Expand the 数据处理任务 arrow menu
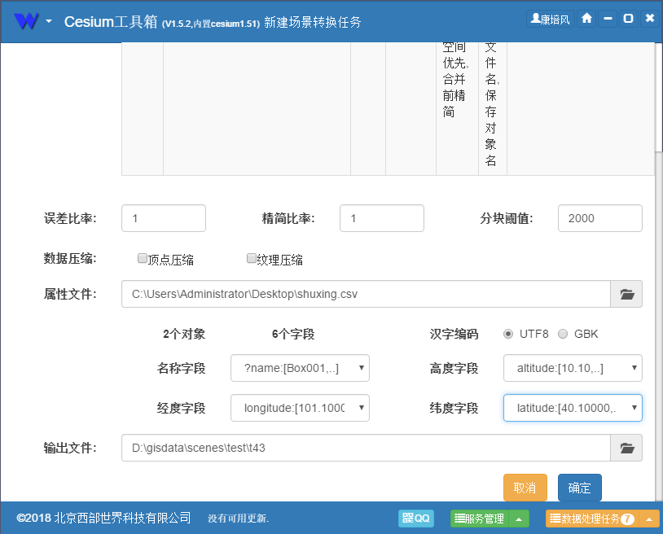663x534 pixels. (649, 519)
